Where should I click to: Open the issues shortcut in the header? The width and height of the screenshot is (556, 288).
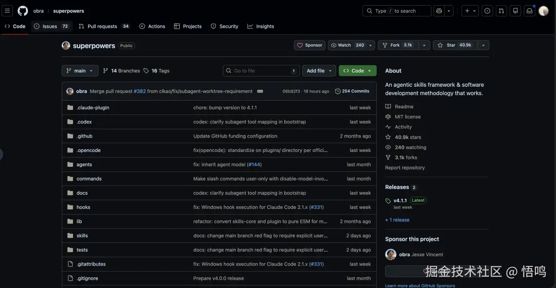tap(487, 11)
